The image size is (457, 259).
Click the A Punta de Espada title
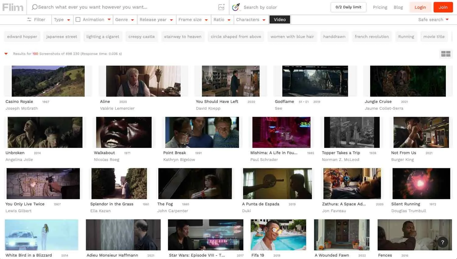pyautogui.click(x=261, y=204)
